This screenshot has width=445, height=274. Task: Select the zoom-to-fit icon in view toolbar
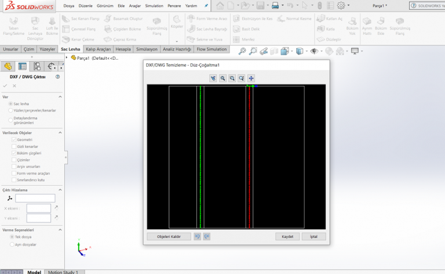(x=242, y=51)
